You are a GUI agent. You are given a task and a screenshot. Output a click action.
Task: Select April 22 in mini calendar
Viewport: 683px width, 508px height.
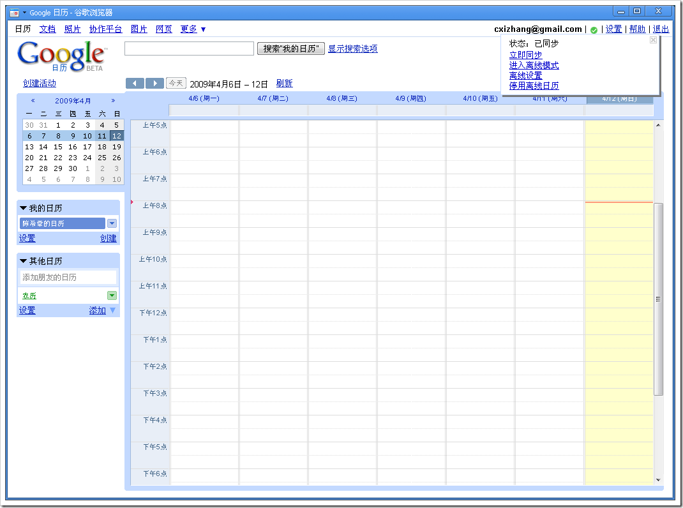point(58,158)
